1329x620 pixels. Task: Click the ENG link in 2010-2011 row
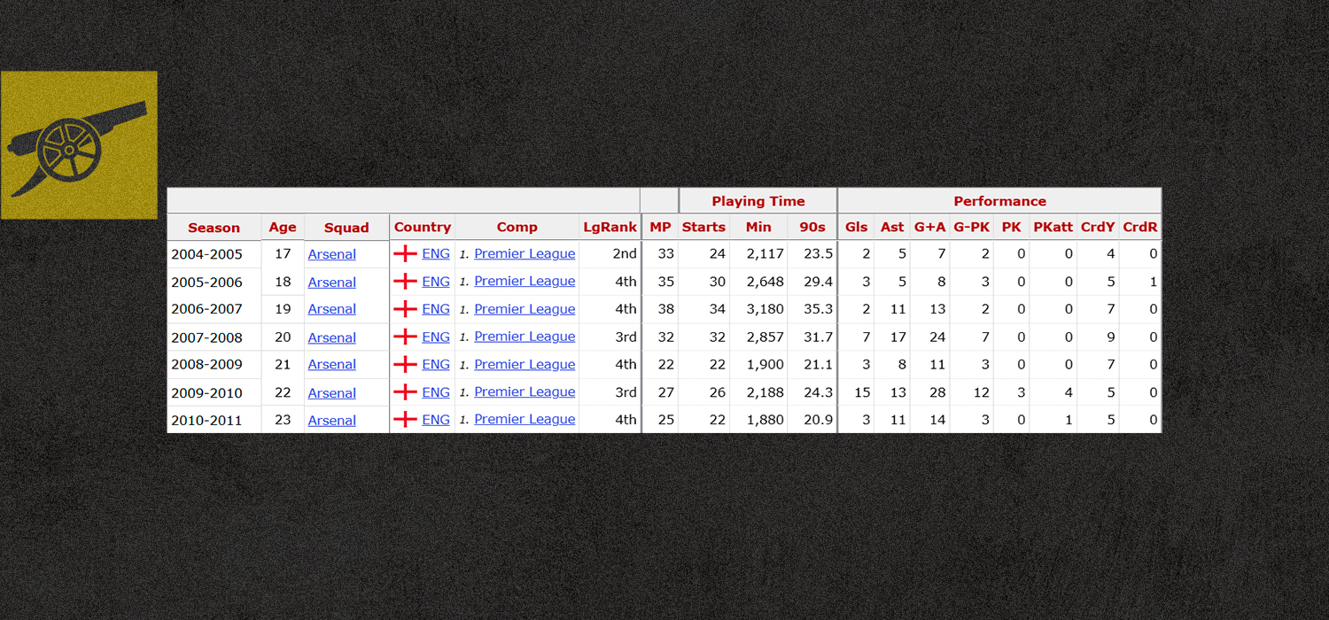tap(436, 419)
